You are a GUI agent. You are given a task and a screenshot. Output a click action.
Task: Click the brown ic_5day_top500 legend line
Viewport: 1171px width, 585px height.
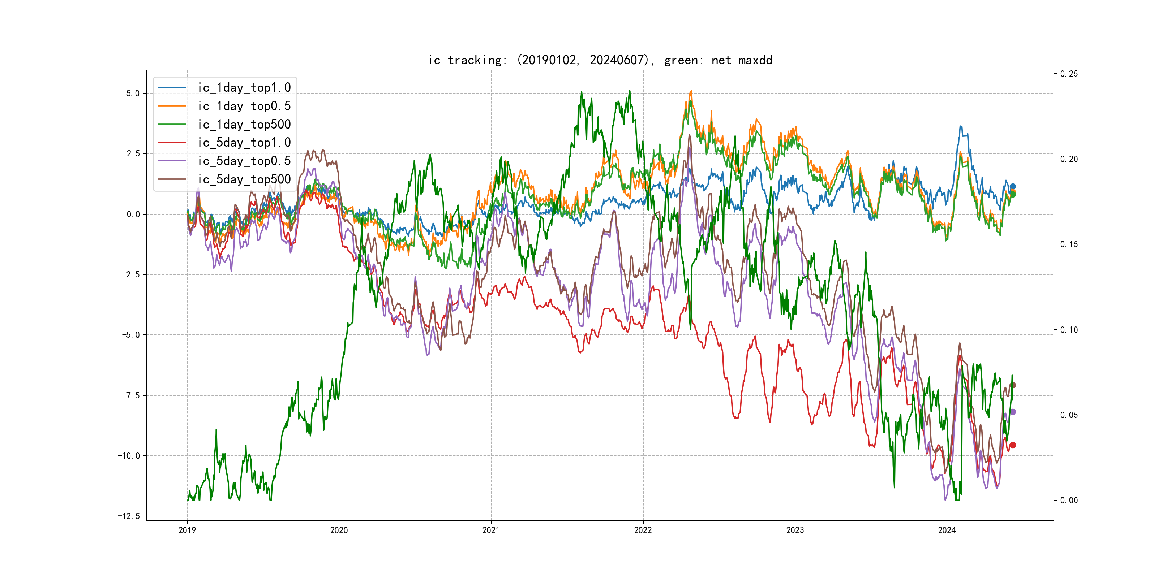[172, 179]
